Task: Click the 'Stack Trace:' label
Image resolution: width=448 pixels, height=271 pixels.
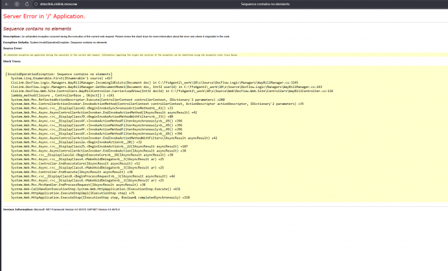Action: click(12, 61)
